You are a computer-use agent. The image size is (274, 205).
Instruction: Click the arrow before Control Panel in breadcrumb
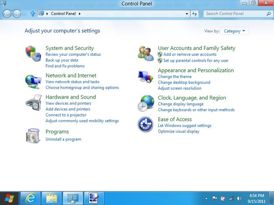(47, 14)
